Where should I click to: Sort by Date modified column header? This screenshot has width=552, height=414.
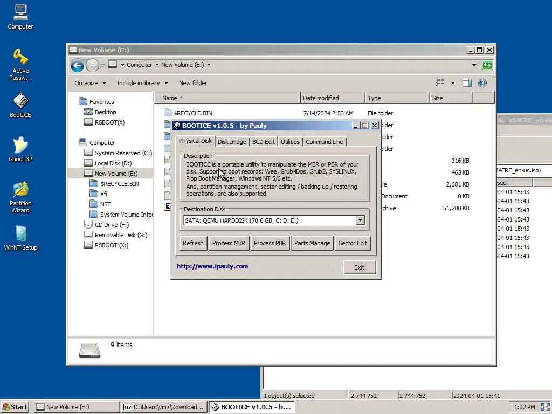333,98
